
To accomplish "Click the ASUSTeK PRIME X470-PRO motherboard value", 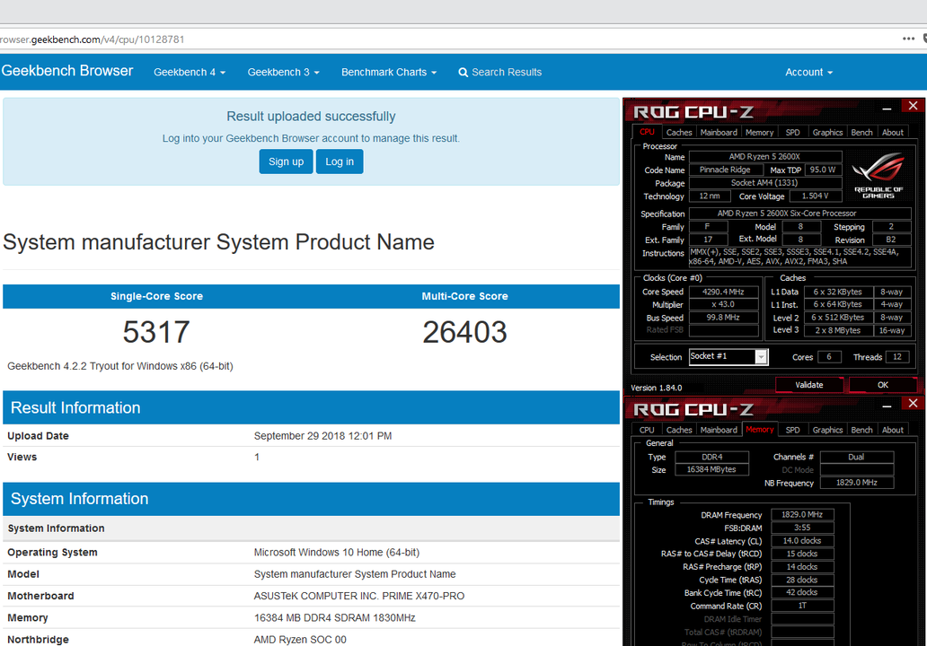I will coord(359,596).
